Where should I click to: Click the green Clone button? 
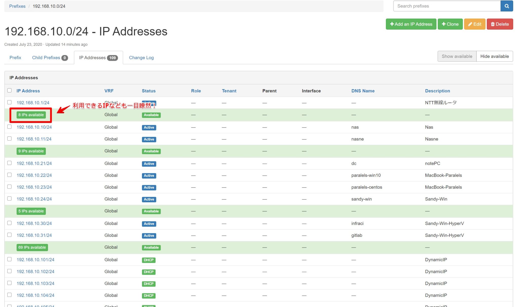tap(450, 24)
